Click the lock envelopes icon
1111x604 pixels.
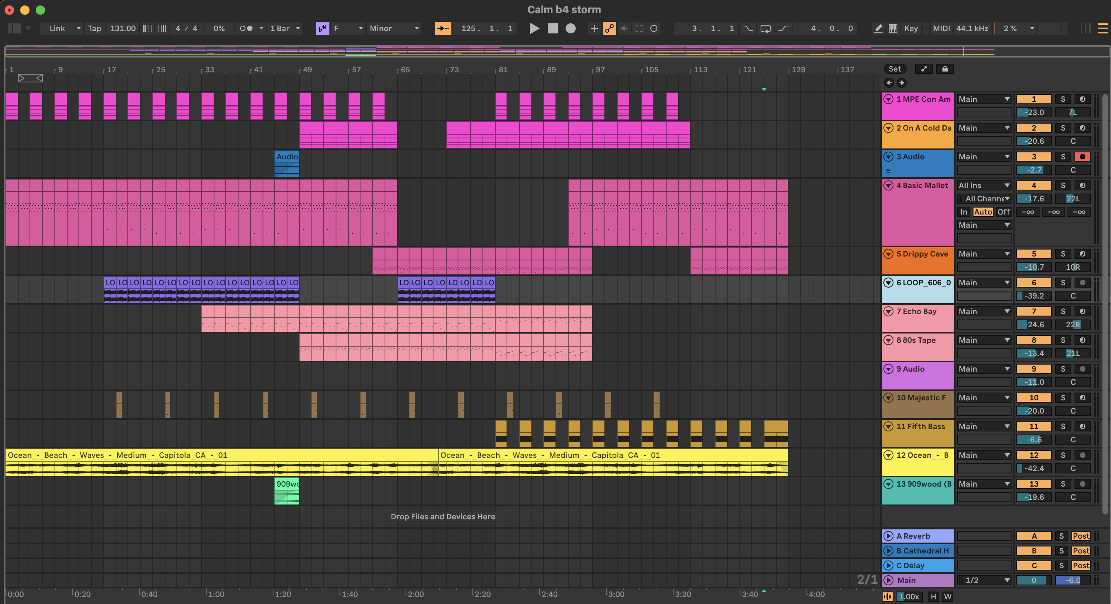point(944,69)
